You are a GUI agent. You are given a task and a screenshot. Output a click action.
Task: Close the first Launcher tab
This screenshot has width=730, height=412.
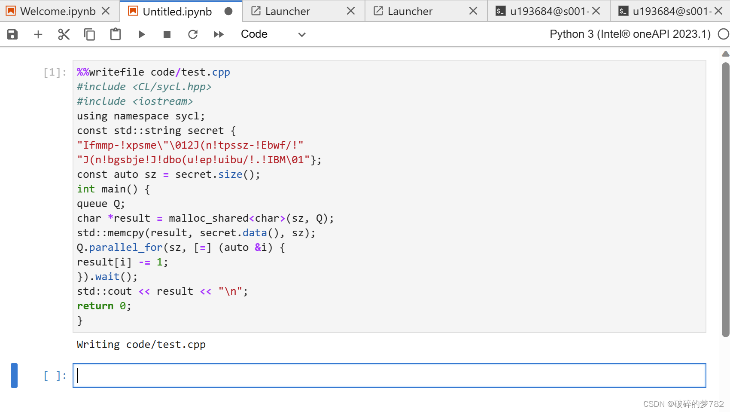351,11
